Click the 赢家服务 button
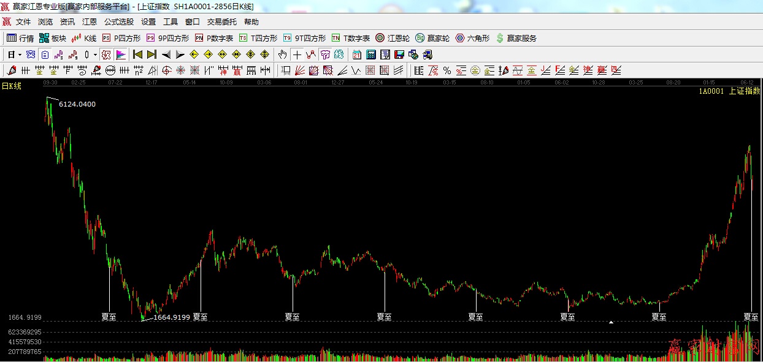This screenshot has width=763, height=362. [516, 38]
